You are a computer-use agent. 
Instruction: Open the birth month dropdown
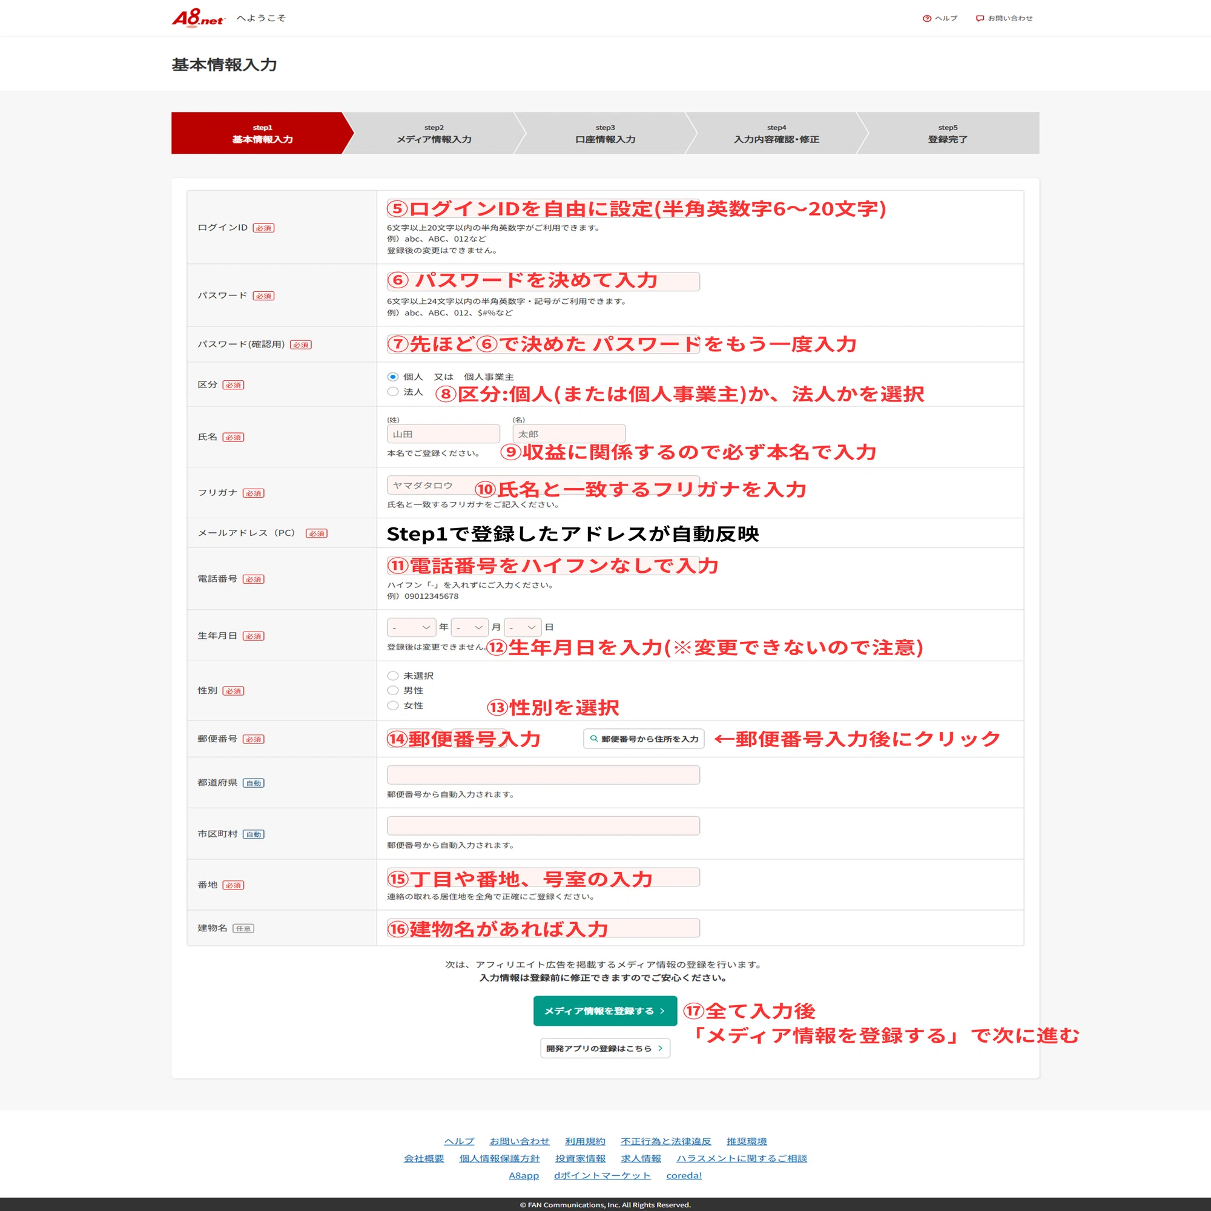coord(470,627)
